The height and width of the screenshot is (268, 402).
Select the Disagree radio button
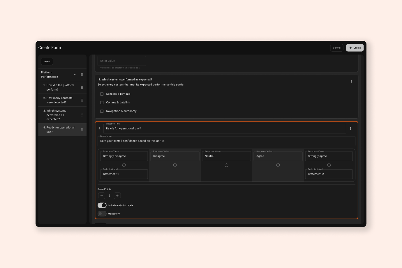pyautogui.click(x=175, y=165)
